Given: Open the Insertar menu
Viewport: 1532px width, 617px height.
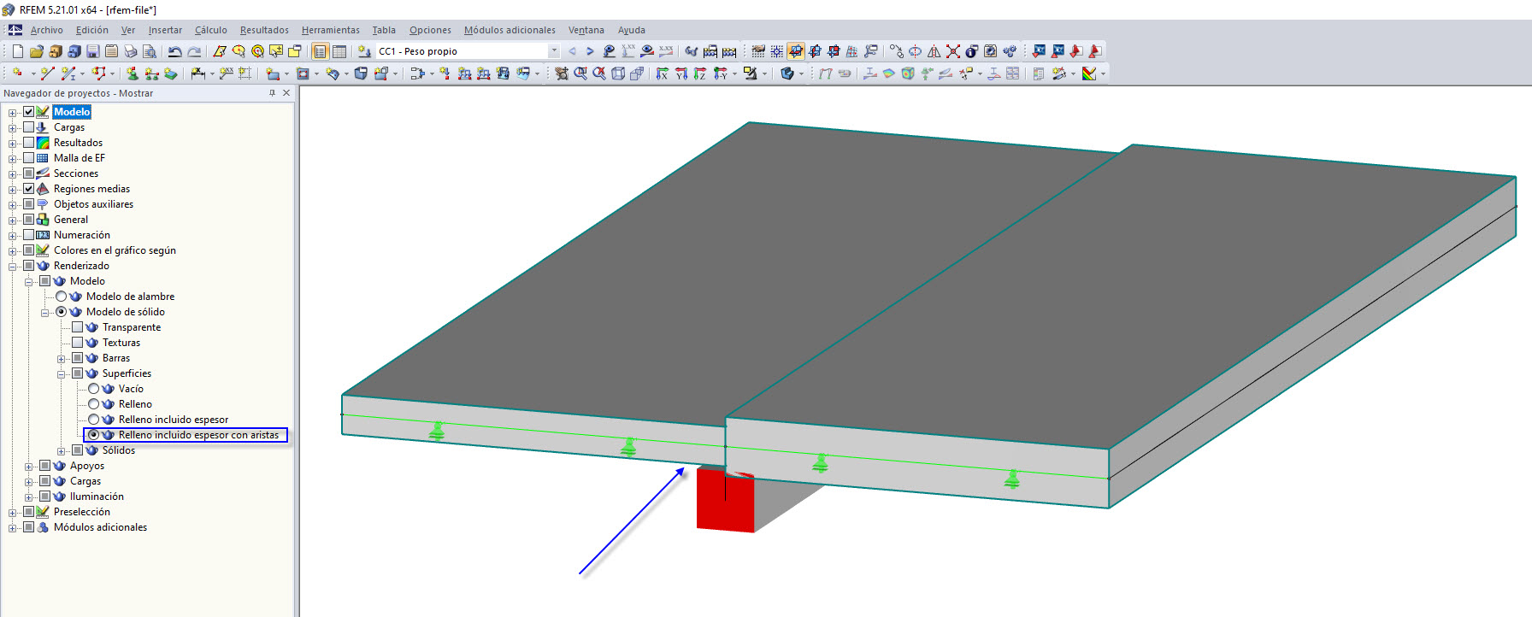Looking at the screenshot, I should 165,30.
